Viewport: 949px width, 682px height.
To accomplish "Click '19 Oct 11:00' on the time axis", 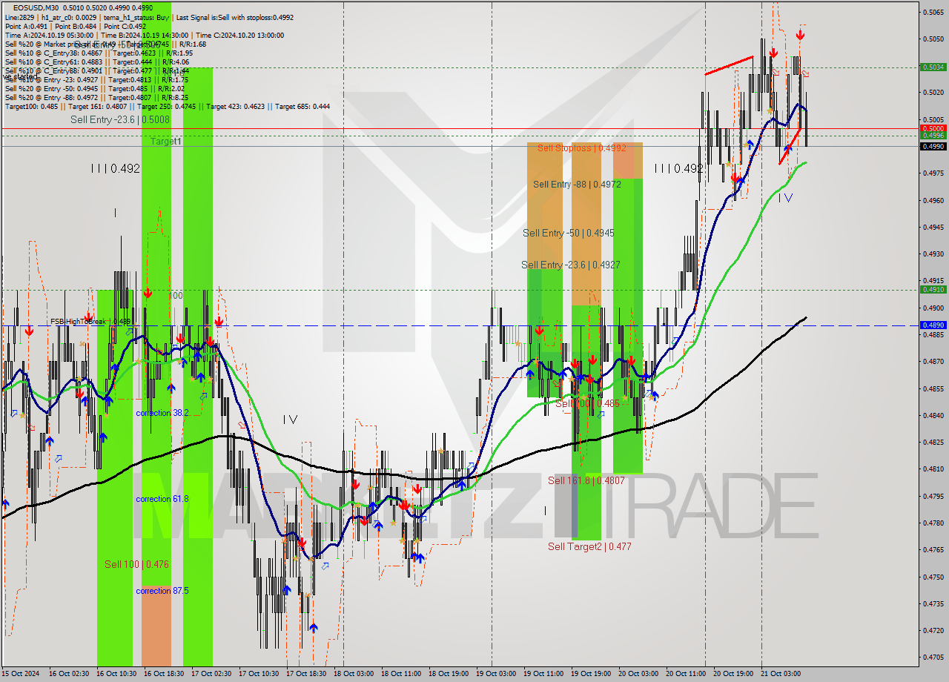I will (543, 674).
